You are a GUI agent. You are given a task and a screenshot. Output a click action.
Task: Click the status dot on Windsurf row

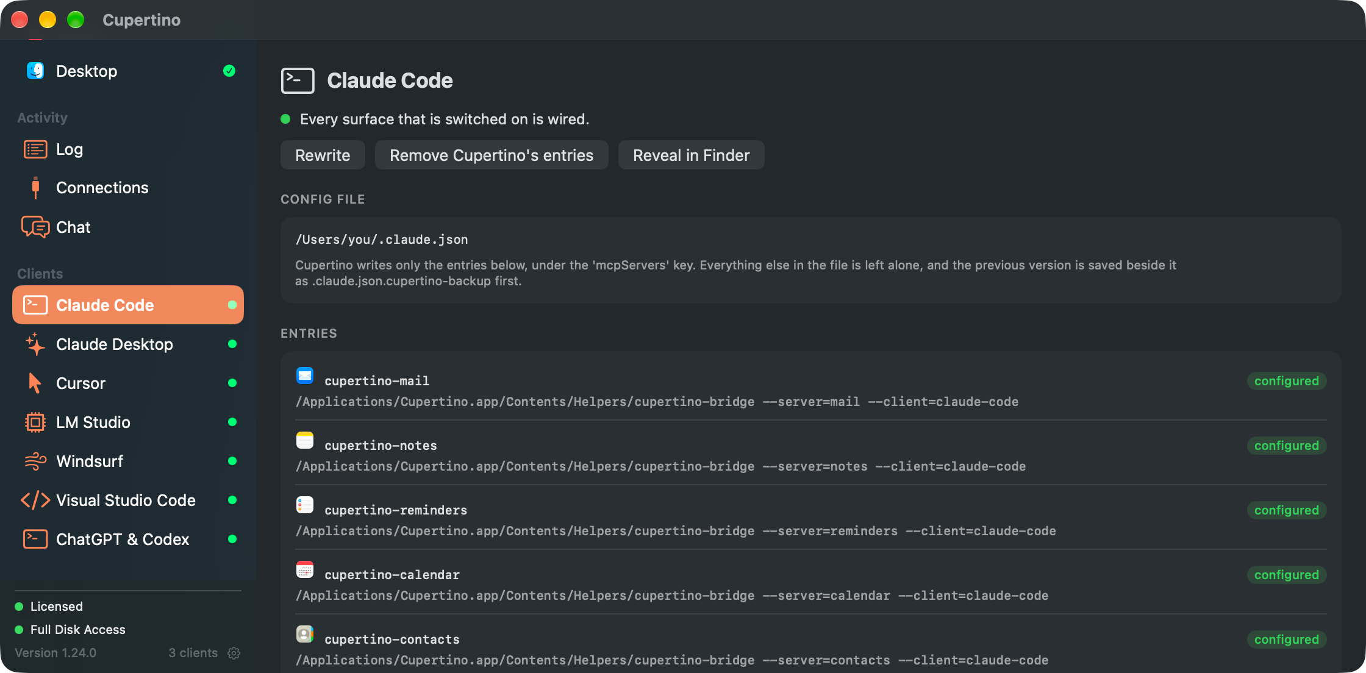(232, 461)
